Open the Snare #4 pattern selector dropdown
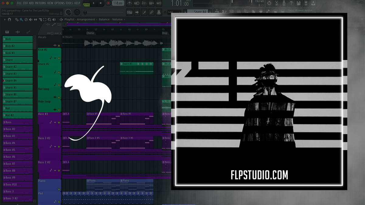Screen dimensions: 365x205 pos(200,12)
